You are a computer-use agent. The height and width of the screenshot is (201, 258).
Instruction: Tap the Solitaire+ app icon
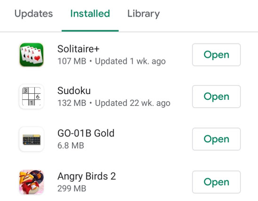32,55
